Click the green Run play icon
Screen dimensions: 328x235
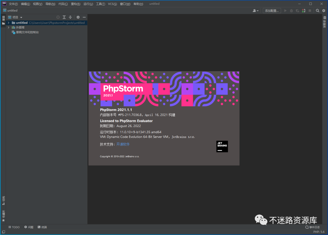coord(285,11)
